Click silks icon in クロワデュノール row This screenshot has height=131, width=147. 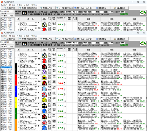coord(44,83)
